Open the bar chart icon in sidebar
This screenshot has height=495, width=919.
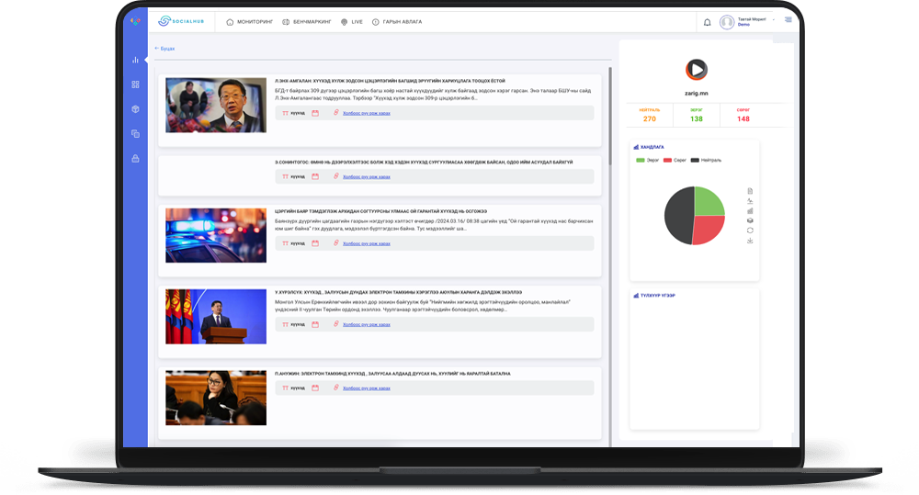pyautogui.click(x=135, y=60)
